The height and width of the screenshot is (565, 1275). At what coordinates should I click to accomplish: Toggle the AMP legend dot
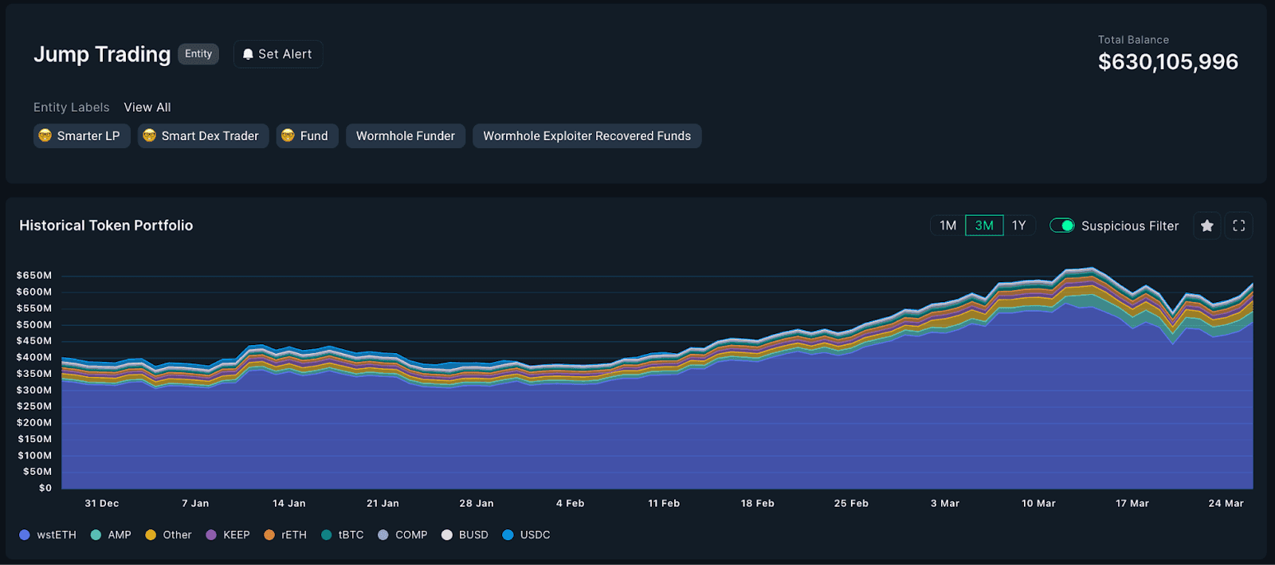coord(96,535)
